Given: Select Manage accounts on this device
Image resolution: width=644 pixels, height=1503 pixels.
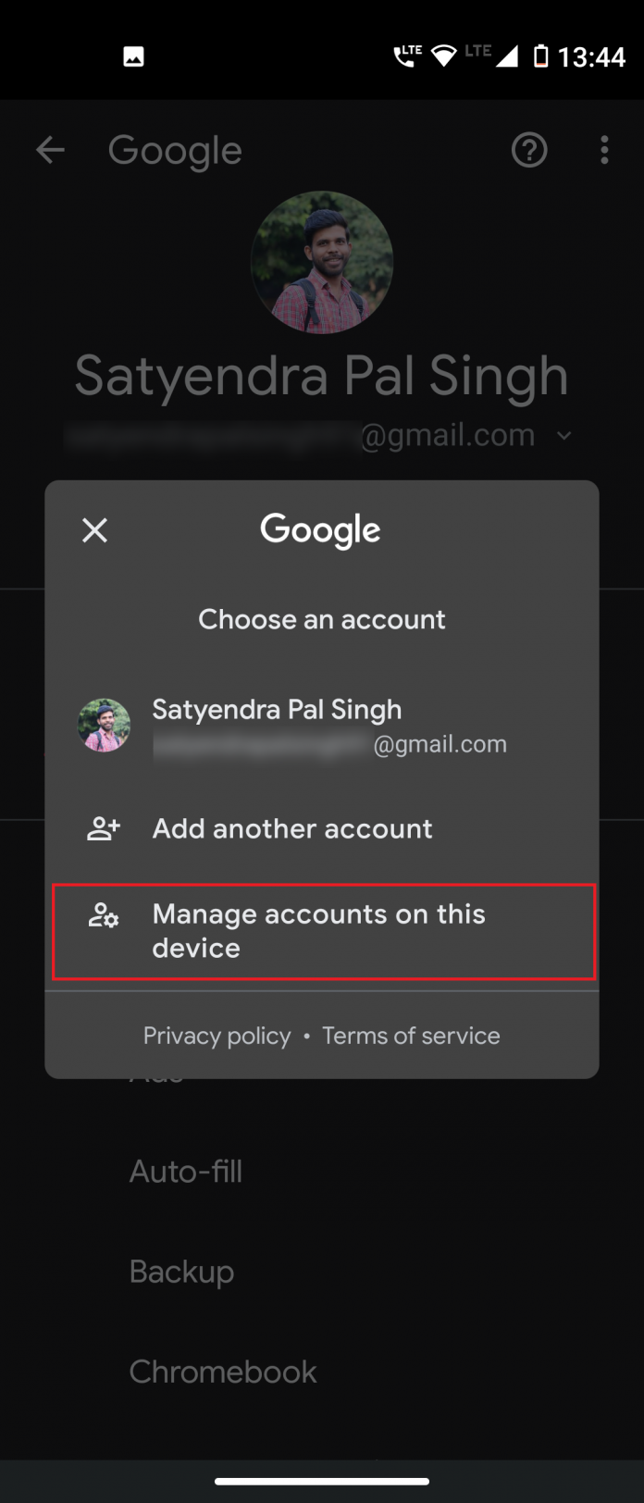Looking at the screenshot, I should tap(321, 930).
